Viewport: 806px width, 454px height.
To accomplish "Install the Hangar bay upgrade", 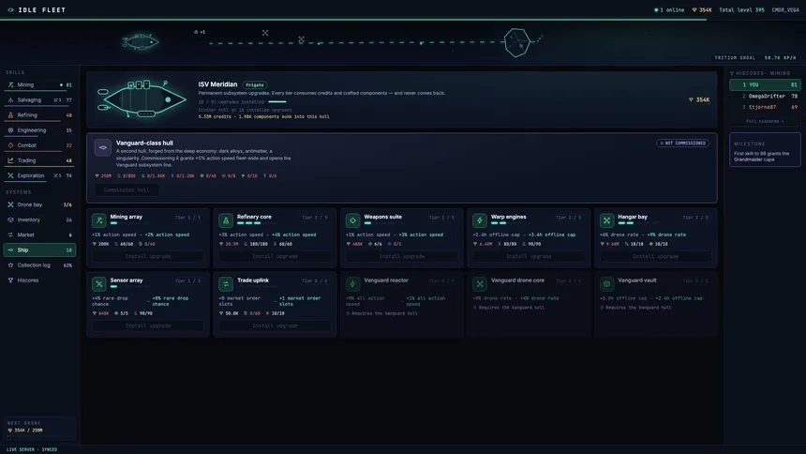I will [x=655, y=256].
